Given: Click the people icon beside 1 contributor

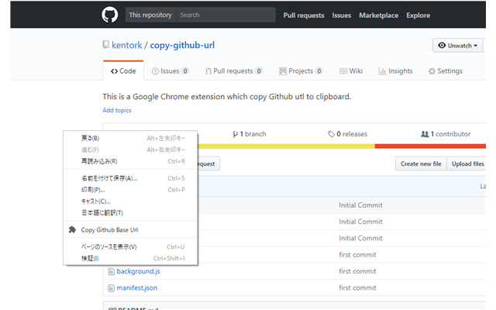Looking at the screenshot, I should point(425,134).
